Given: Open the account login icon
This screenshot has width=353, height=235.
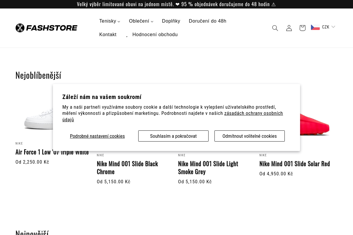Looking at the screenshot, I should pyautogui.click(x=289, y=28).
